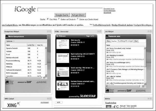Click the Kompetenz list scroll-right arrow
The width and height of the screenshot is (156, 111).
coord(44,77)
